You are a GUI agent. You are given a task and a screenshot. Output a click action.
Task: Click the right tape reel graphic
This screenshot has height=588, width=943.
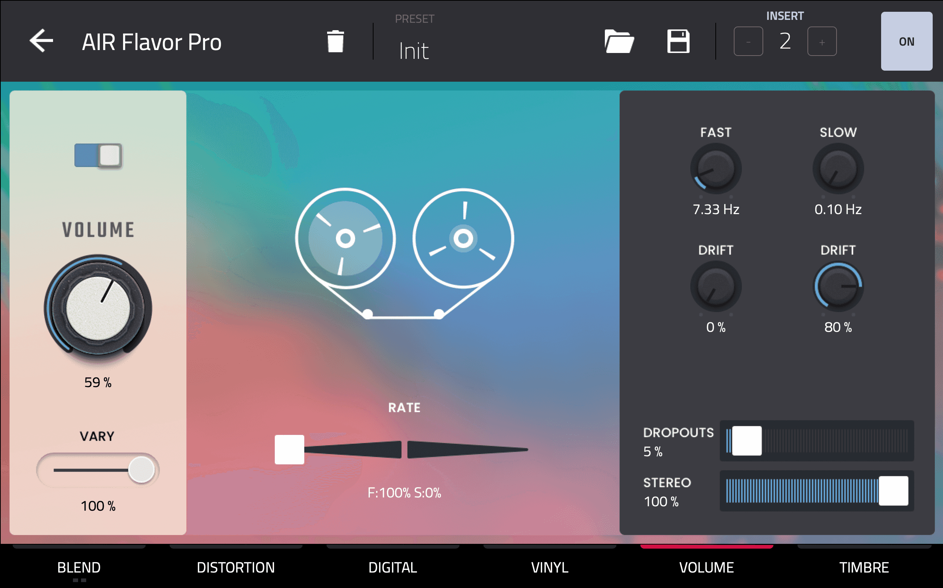(463, 238)
